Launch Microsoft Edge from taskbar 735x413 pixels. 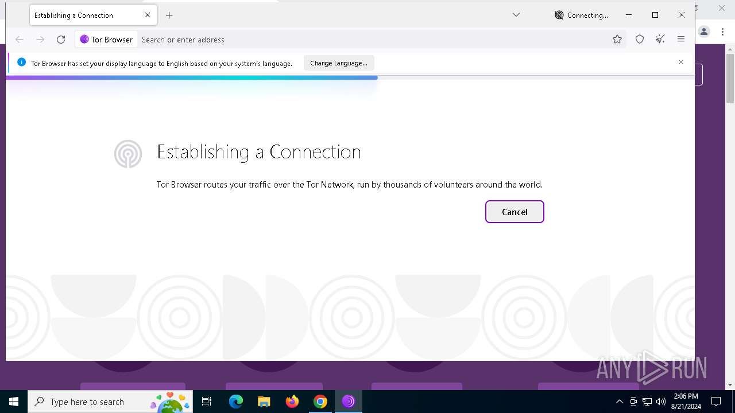[x=236, y=402]
